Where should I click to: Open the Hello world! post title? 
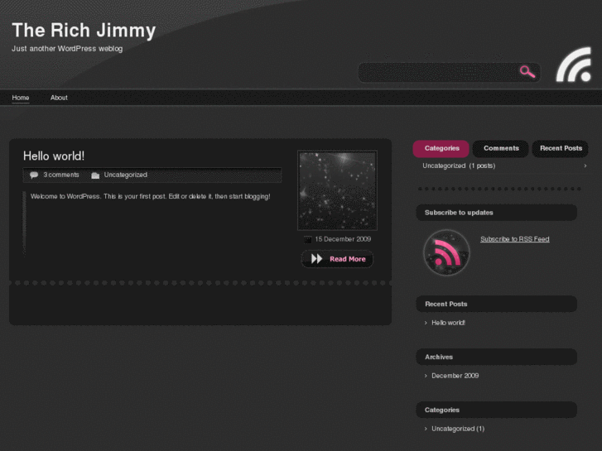(x=54, y=156)
